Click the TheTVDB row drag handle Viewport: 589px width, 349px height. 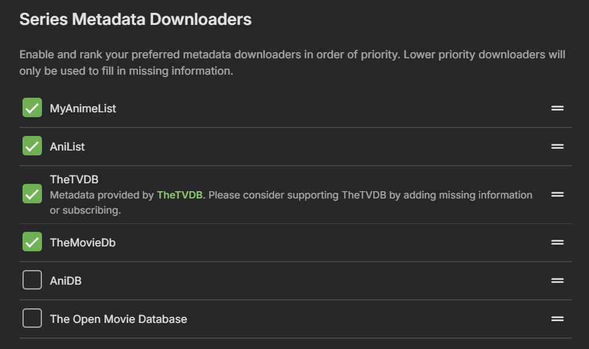click(x=557, y=194)
